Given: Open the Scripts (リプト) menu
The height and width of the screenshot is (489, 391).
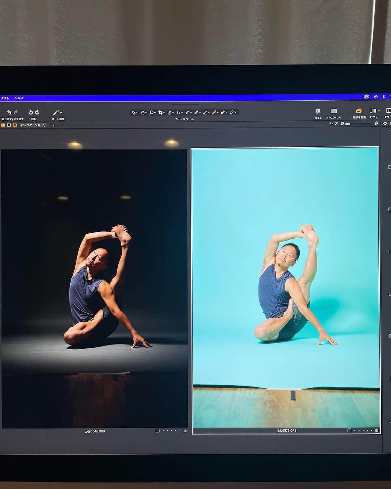Looking at the screenshot, I should [5, 98].
